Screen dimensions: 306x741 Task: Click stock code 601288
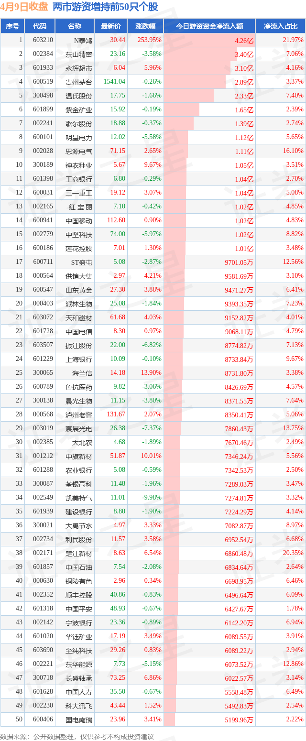tap(43, 470)
